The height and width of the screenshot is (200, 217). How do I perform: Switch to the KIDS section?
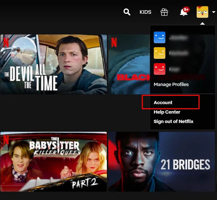pos(145,12)
